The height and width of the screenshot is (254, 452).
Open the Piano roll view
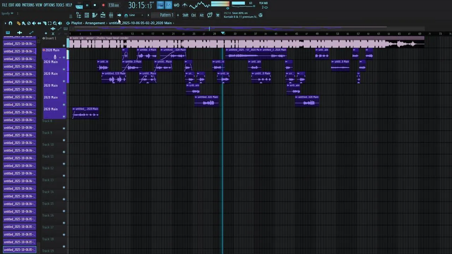pyautogui.click(x=95, y=15)
